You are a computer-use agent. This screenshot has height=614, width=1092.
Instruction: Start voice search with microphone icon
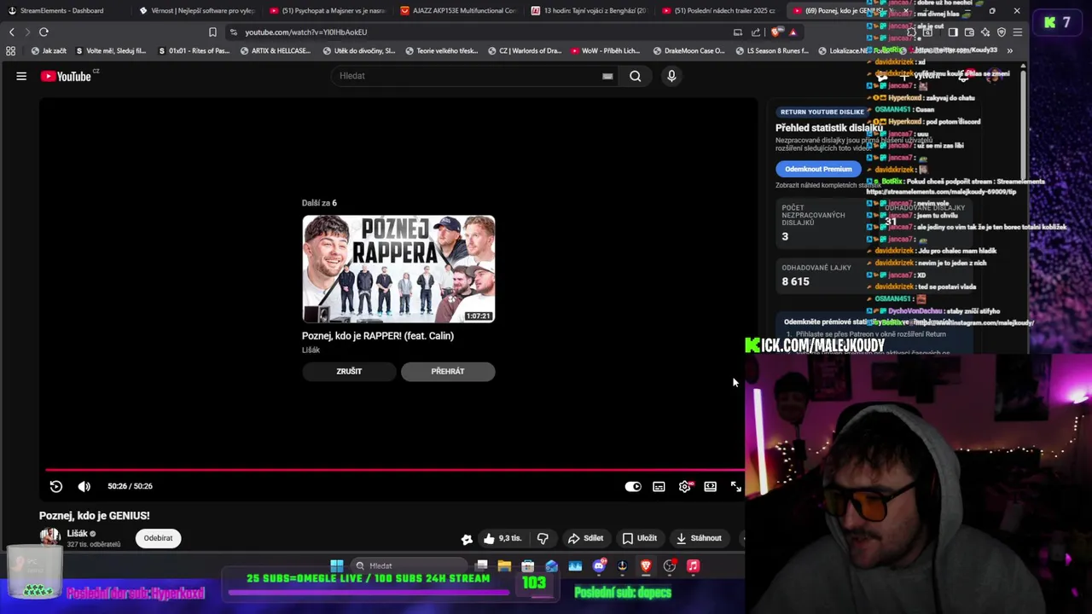(671, 76)
